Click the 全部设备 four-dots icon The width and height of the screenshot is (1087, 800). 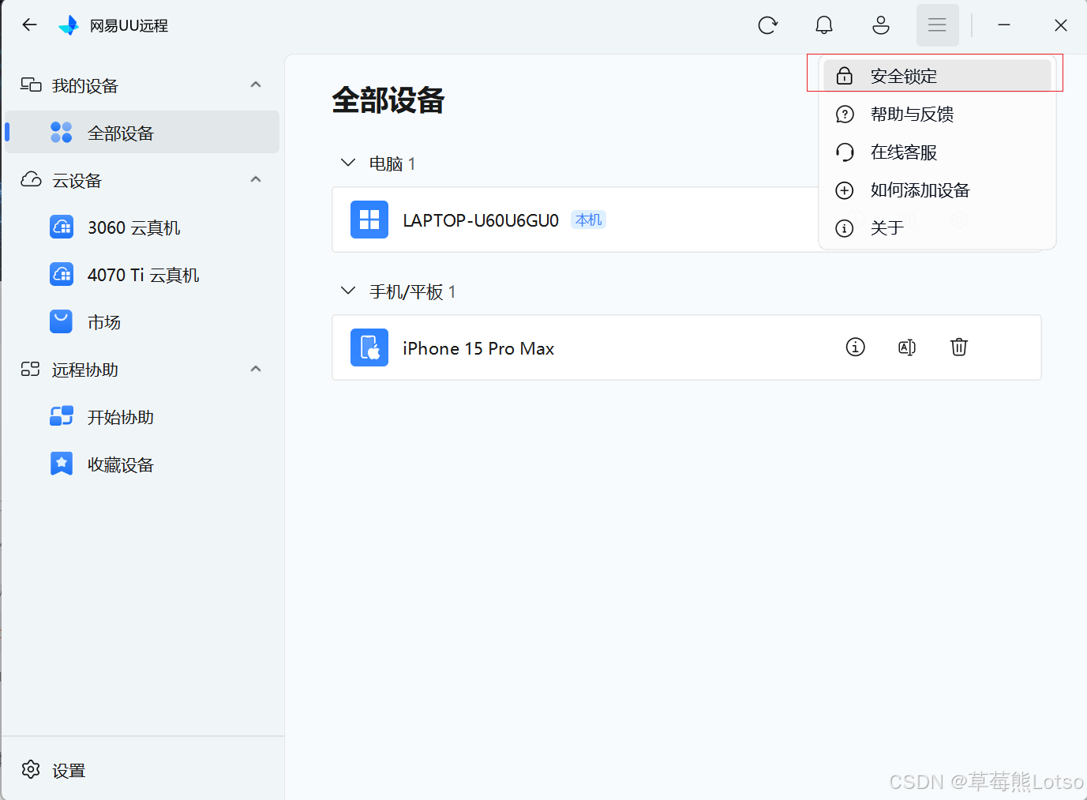(62, 132)
